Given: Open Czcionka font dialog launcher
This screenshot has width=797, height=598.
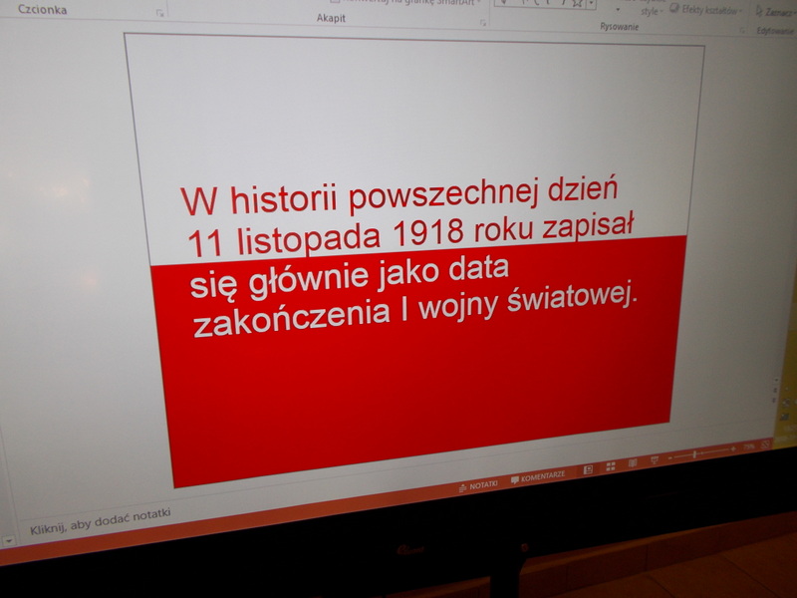Looking at the screenshot, I should click(x=159, y=13).
